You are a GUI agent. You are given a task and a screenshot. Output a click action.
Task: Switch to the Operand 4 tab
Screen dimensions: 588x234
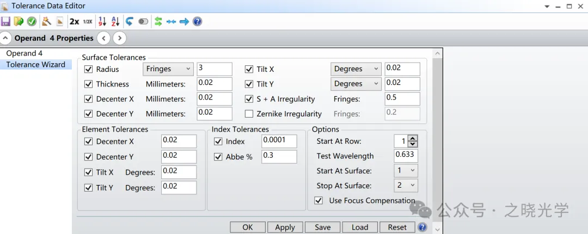(24, 53)
